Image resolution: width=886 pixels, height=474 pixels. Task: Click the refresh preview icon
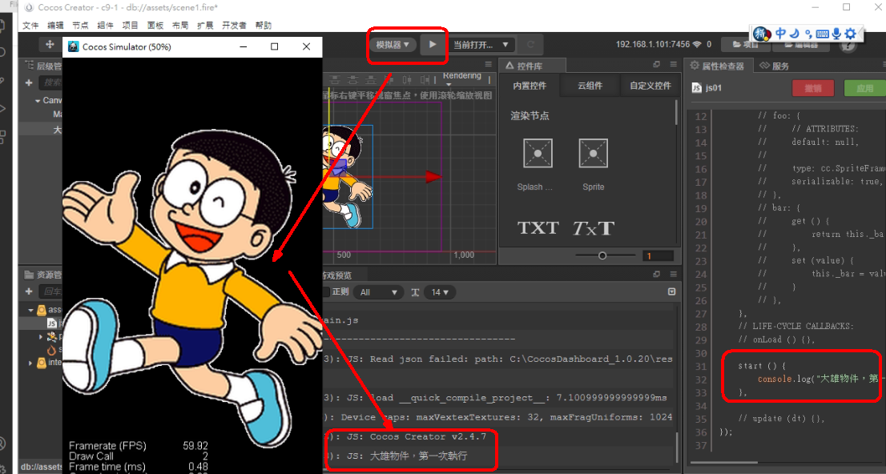[530, 45]
